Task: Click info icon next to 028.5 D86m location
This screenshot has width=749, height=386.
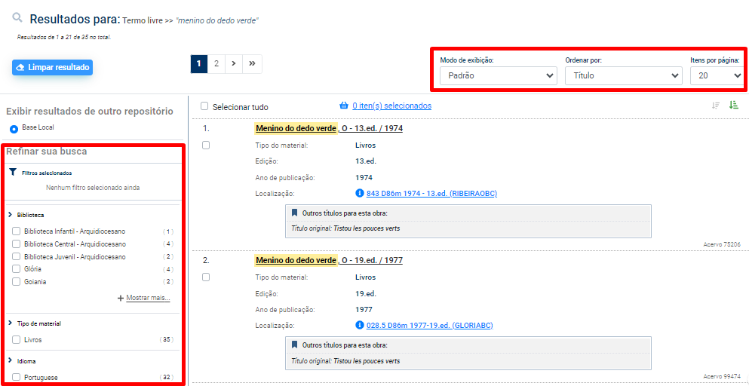Action: pos(360,326)
